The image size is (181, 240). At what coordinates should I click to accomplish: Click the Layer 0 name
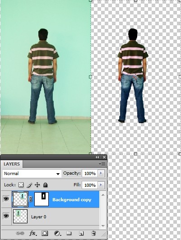(38, 217)
